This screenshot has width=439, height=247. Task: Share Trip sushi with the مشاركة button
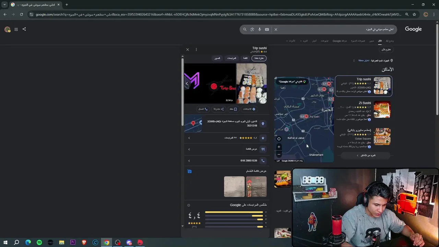tap(218, 109)
